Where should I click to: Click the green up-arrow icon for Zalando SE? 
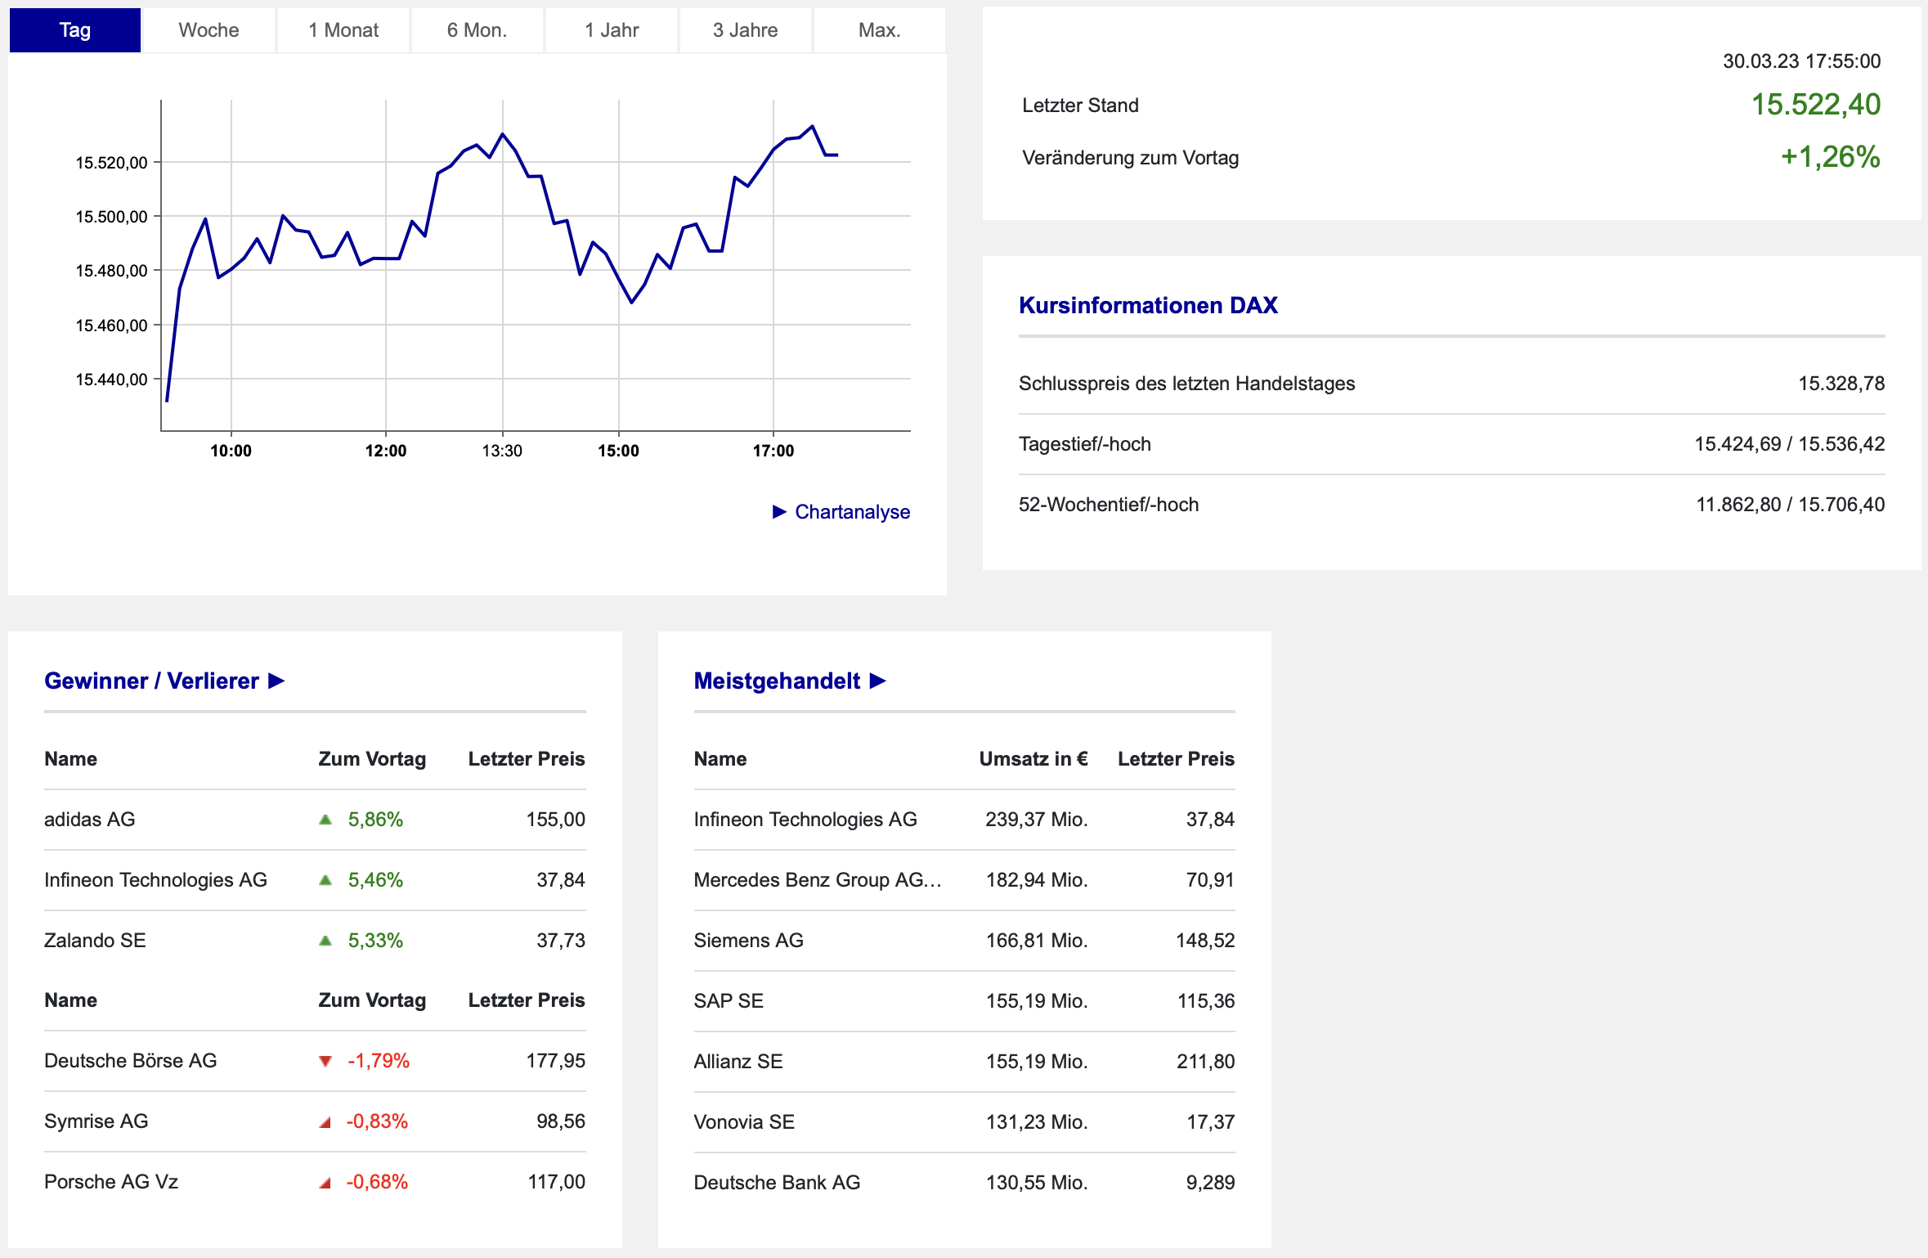(x=325, y=941)
